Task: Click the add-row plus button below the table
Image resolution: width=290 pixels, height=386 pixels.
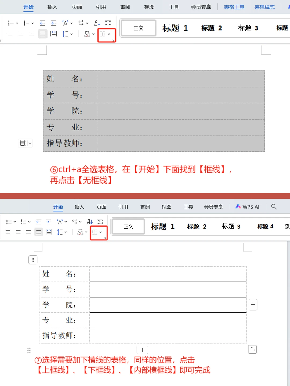Action: tap(142, 350)
